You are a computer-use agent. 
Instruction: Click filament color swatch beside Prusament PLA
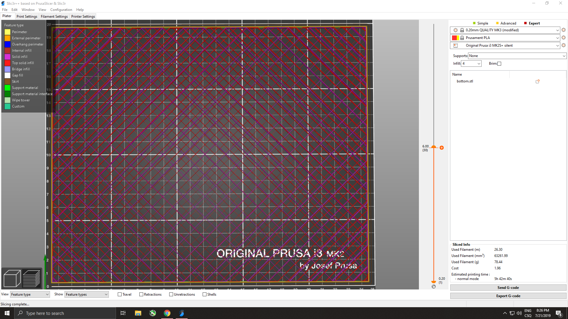456,38
